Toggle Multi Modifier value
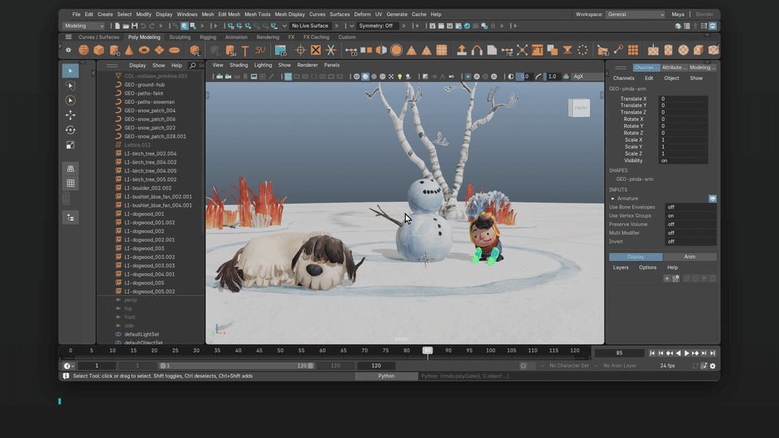The image size is (779, 438). pyautogui.click(x=691, y=233)
